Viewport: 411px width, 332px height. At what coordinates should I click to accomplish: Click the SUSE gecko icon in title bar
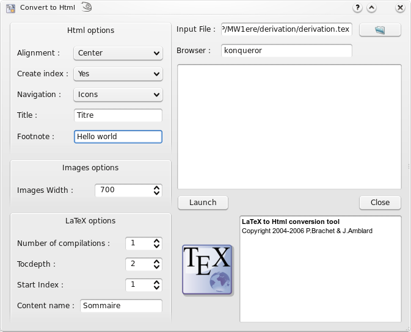pos(87,7)
